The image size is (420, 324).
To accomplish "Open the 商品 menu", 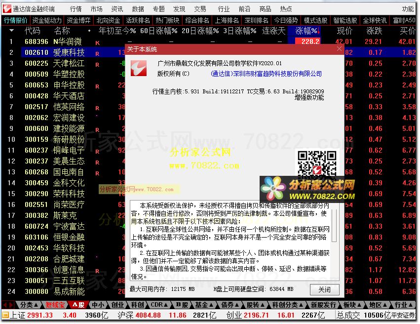I will 265,9.
